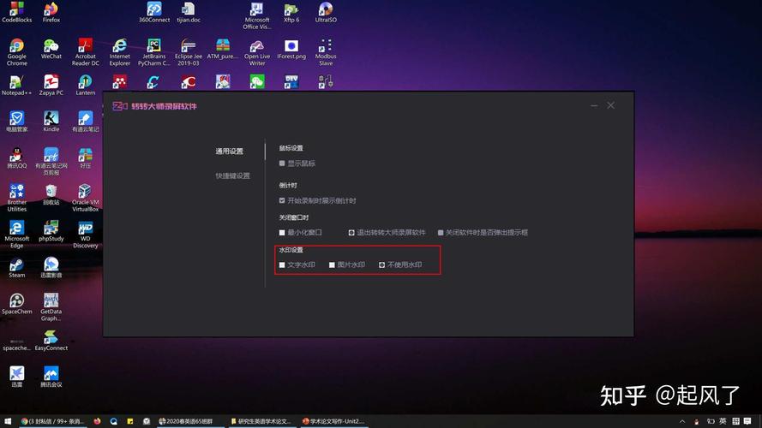The image size is (762, 428).
Task: Open Brother Utilities desktop shortcut
Action: pos(17,198)
